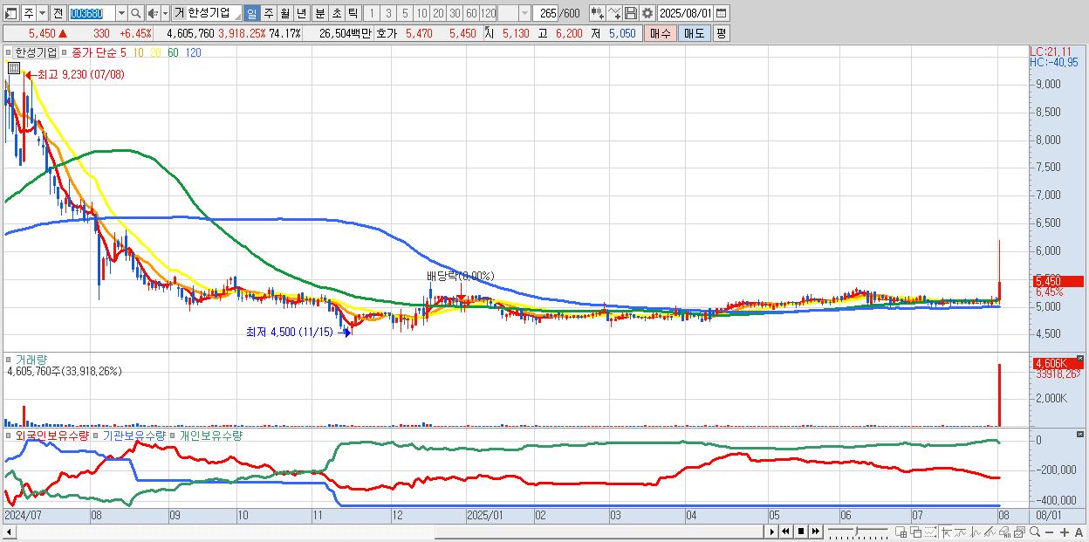The image size is (1089, 542).
Task: Click the rewind button in bottom bar
Action: 785,532
